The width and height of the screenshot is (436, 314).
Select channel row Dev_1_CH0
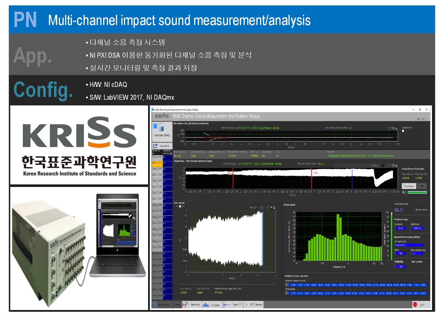[x=157, y=158]
